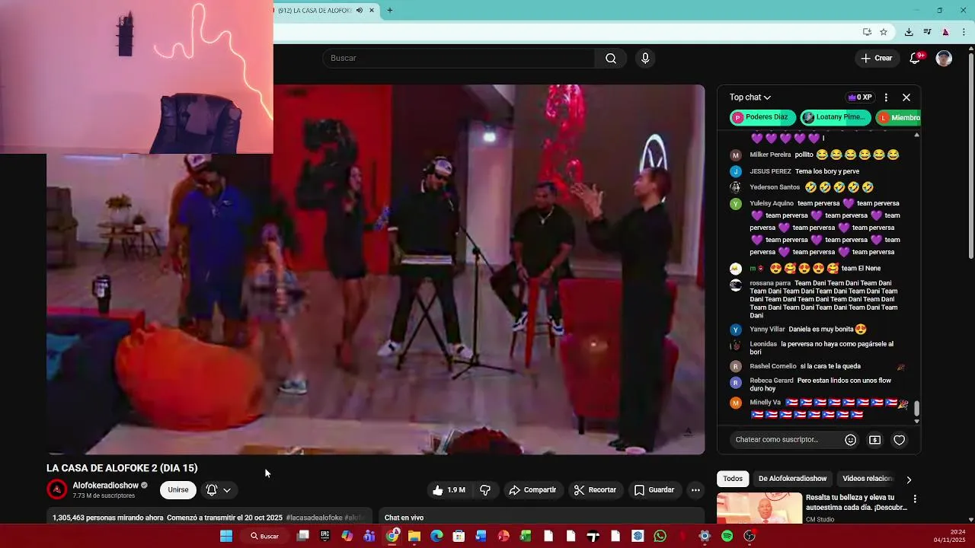Open the account avatar menu
The image size is (975, 548).
pyautogui.click(x=944, y=59)
